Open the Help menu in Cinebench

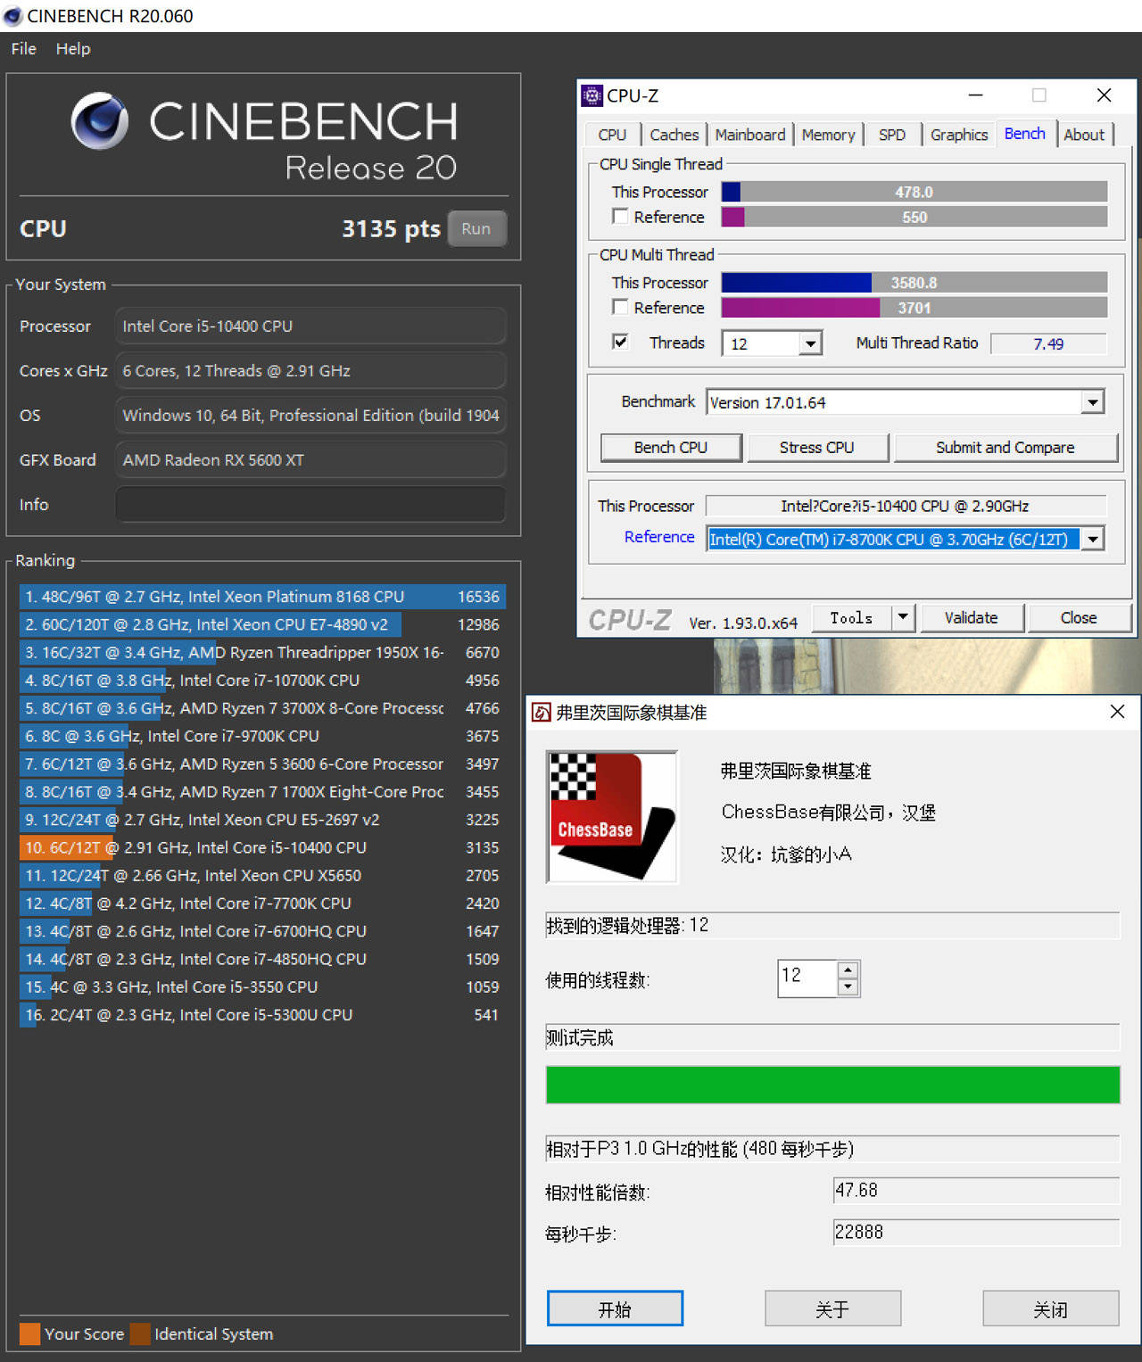click(73, 48)
